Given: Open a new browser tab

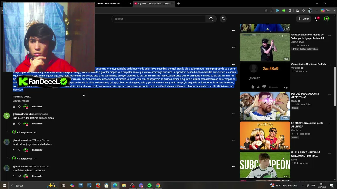Looking at the screenshot, I should tap(178, 4).
